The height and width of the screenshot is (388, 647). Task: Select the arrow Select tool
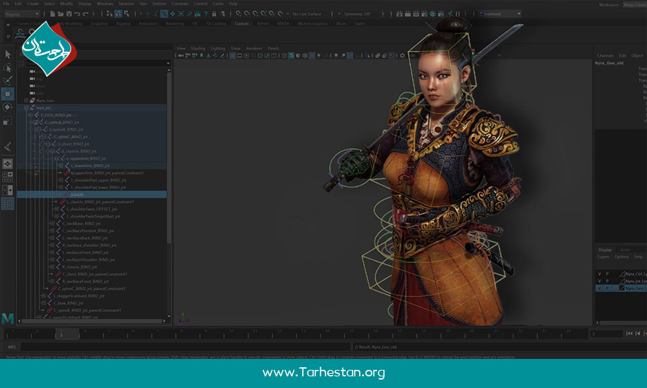pyautogui.click(x=7, y=54)
